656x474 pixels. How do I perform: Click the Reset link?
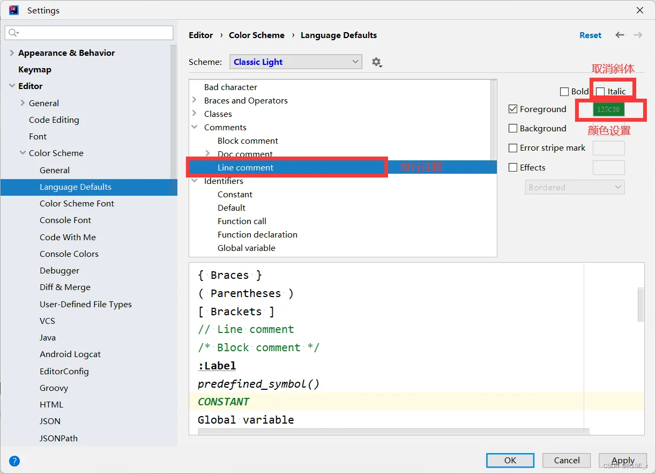(590, 35)
